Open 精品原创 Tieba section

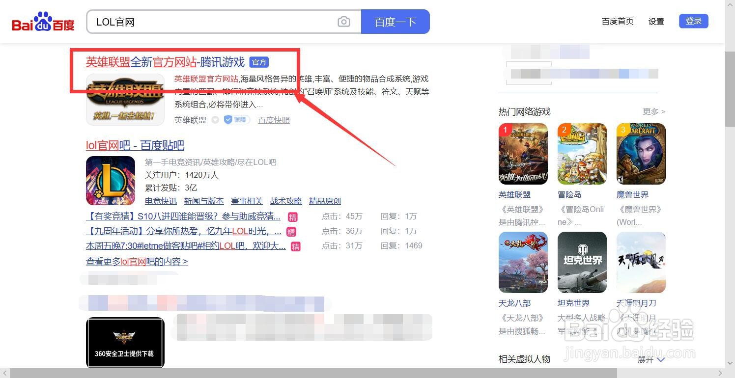coord(325,201)
